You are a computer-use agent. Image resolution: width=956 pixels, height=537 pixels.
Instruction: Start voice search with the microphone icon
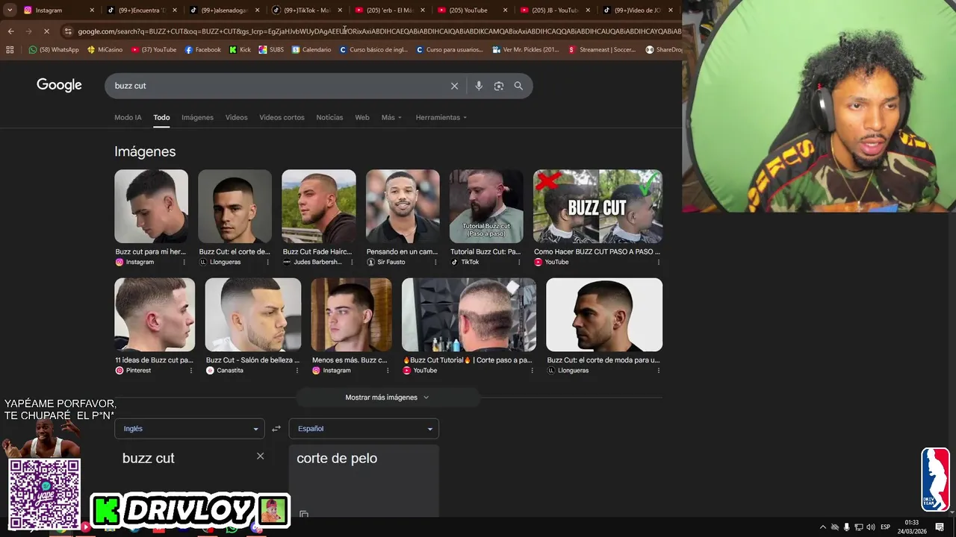(x=479, y=86)
